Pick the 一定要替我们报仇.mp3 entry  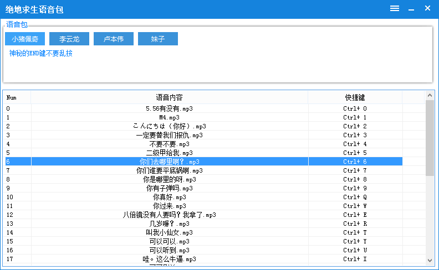click(169, 135)
